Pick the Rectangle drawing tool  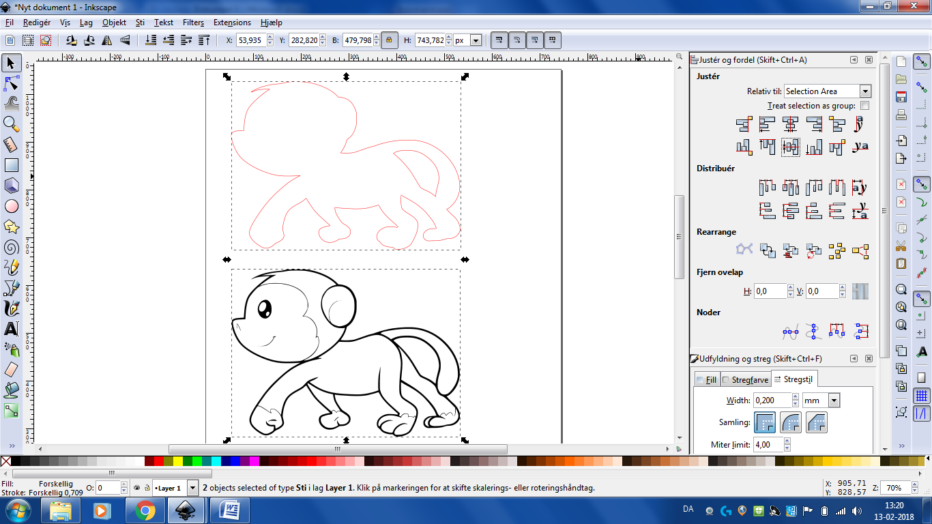pos(12,164)
